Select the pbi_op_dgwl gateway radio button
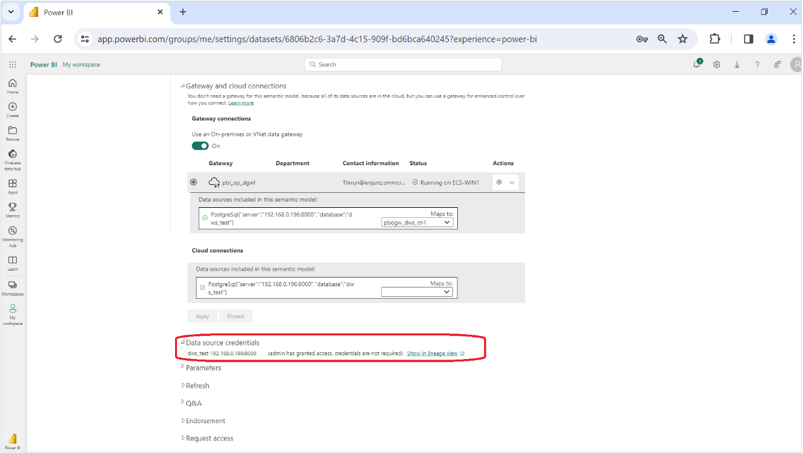The height and width of the screenshot is (453, 803). pos(193,182)
